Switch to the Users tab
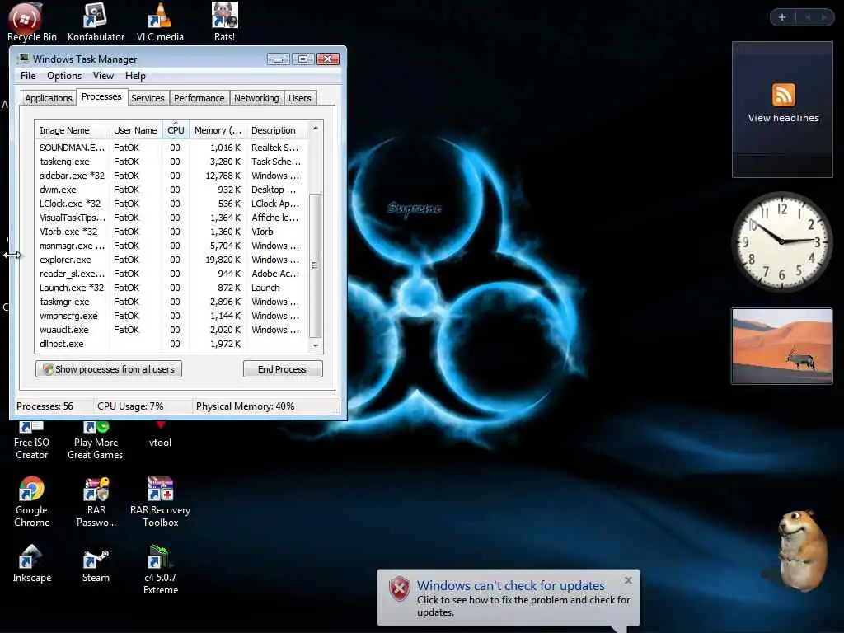Viewport: 844px width, 633px height. click(300, 98)
